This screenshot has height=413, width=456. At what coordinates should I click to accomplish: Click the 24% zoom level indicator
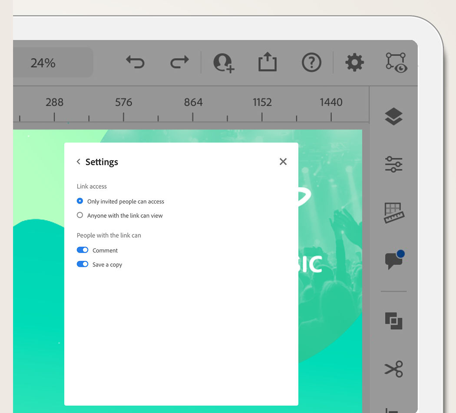point(42,62)
